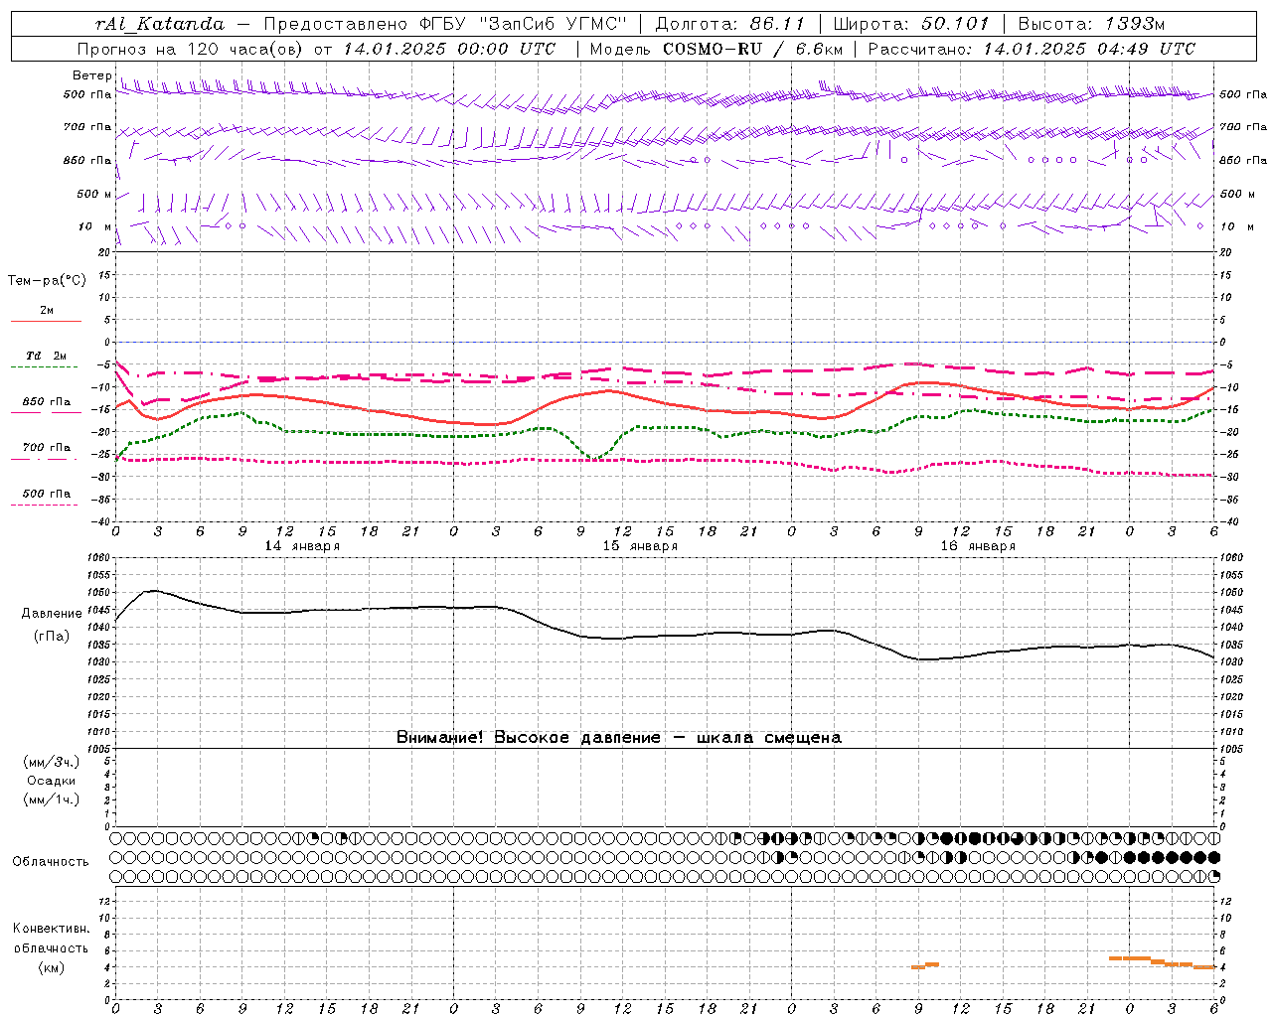Image resolution: width=1272 pixels, height=1017 pixels.
Task: Click the Осадки panel label
Action: point(52,781)
